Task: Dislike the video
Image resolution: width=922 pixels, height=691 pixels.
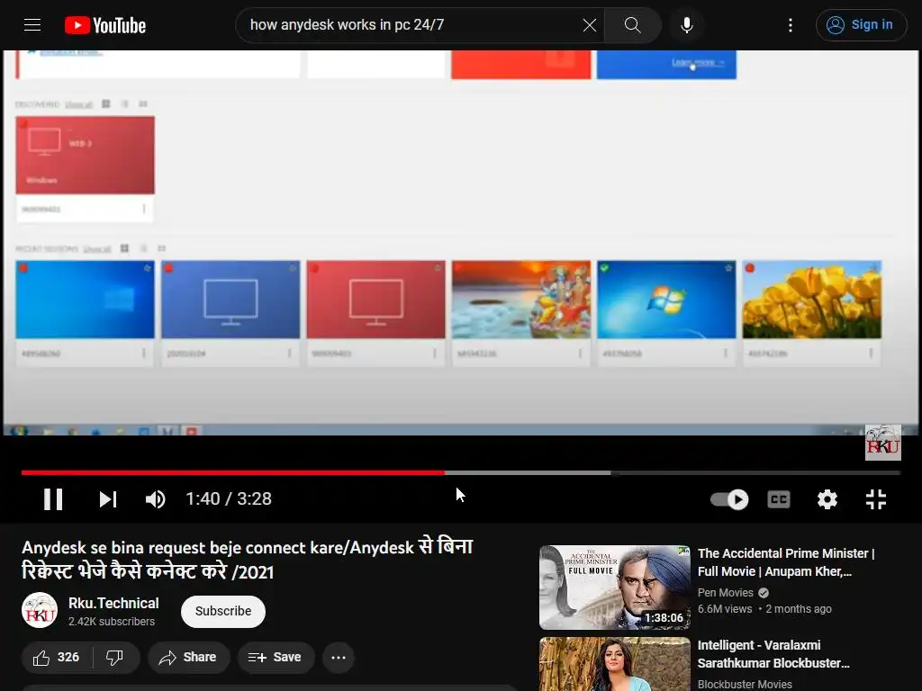Action: (x=114, y=658)
